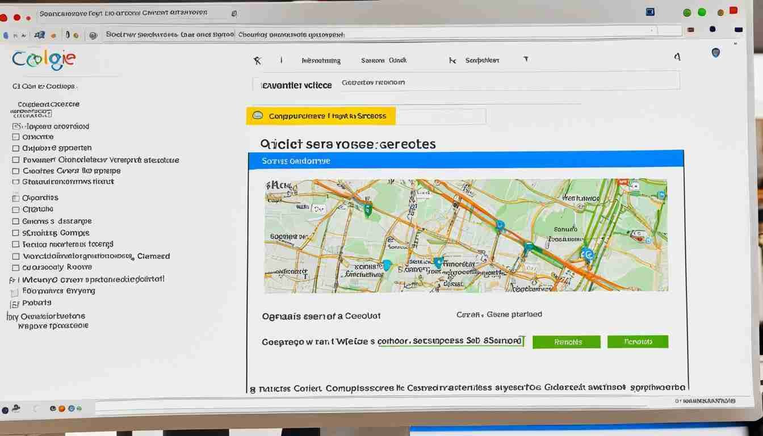763x436 pixels.
Task: Open the "Sanora Cinck" menu item
Action: click(x=384, y=60)
